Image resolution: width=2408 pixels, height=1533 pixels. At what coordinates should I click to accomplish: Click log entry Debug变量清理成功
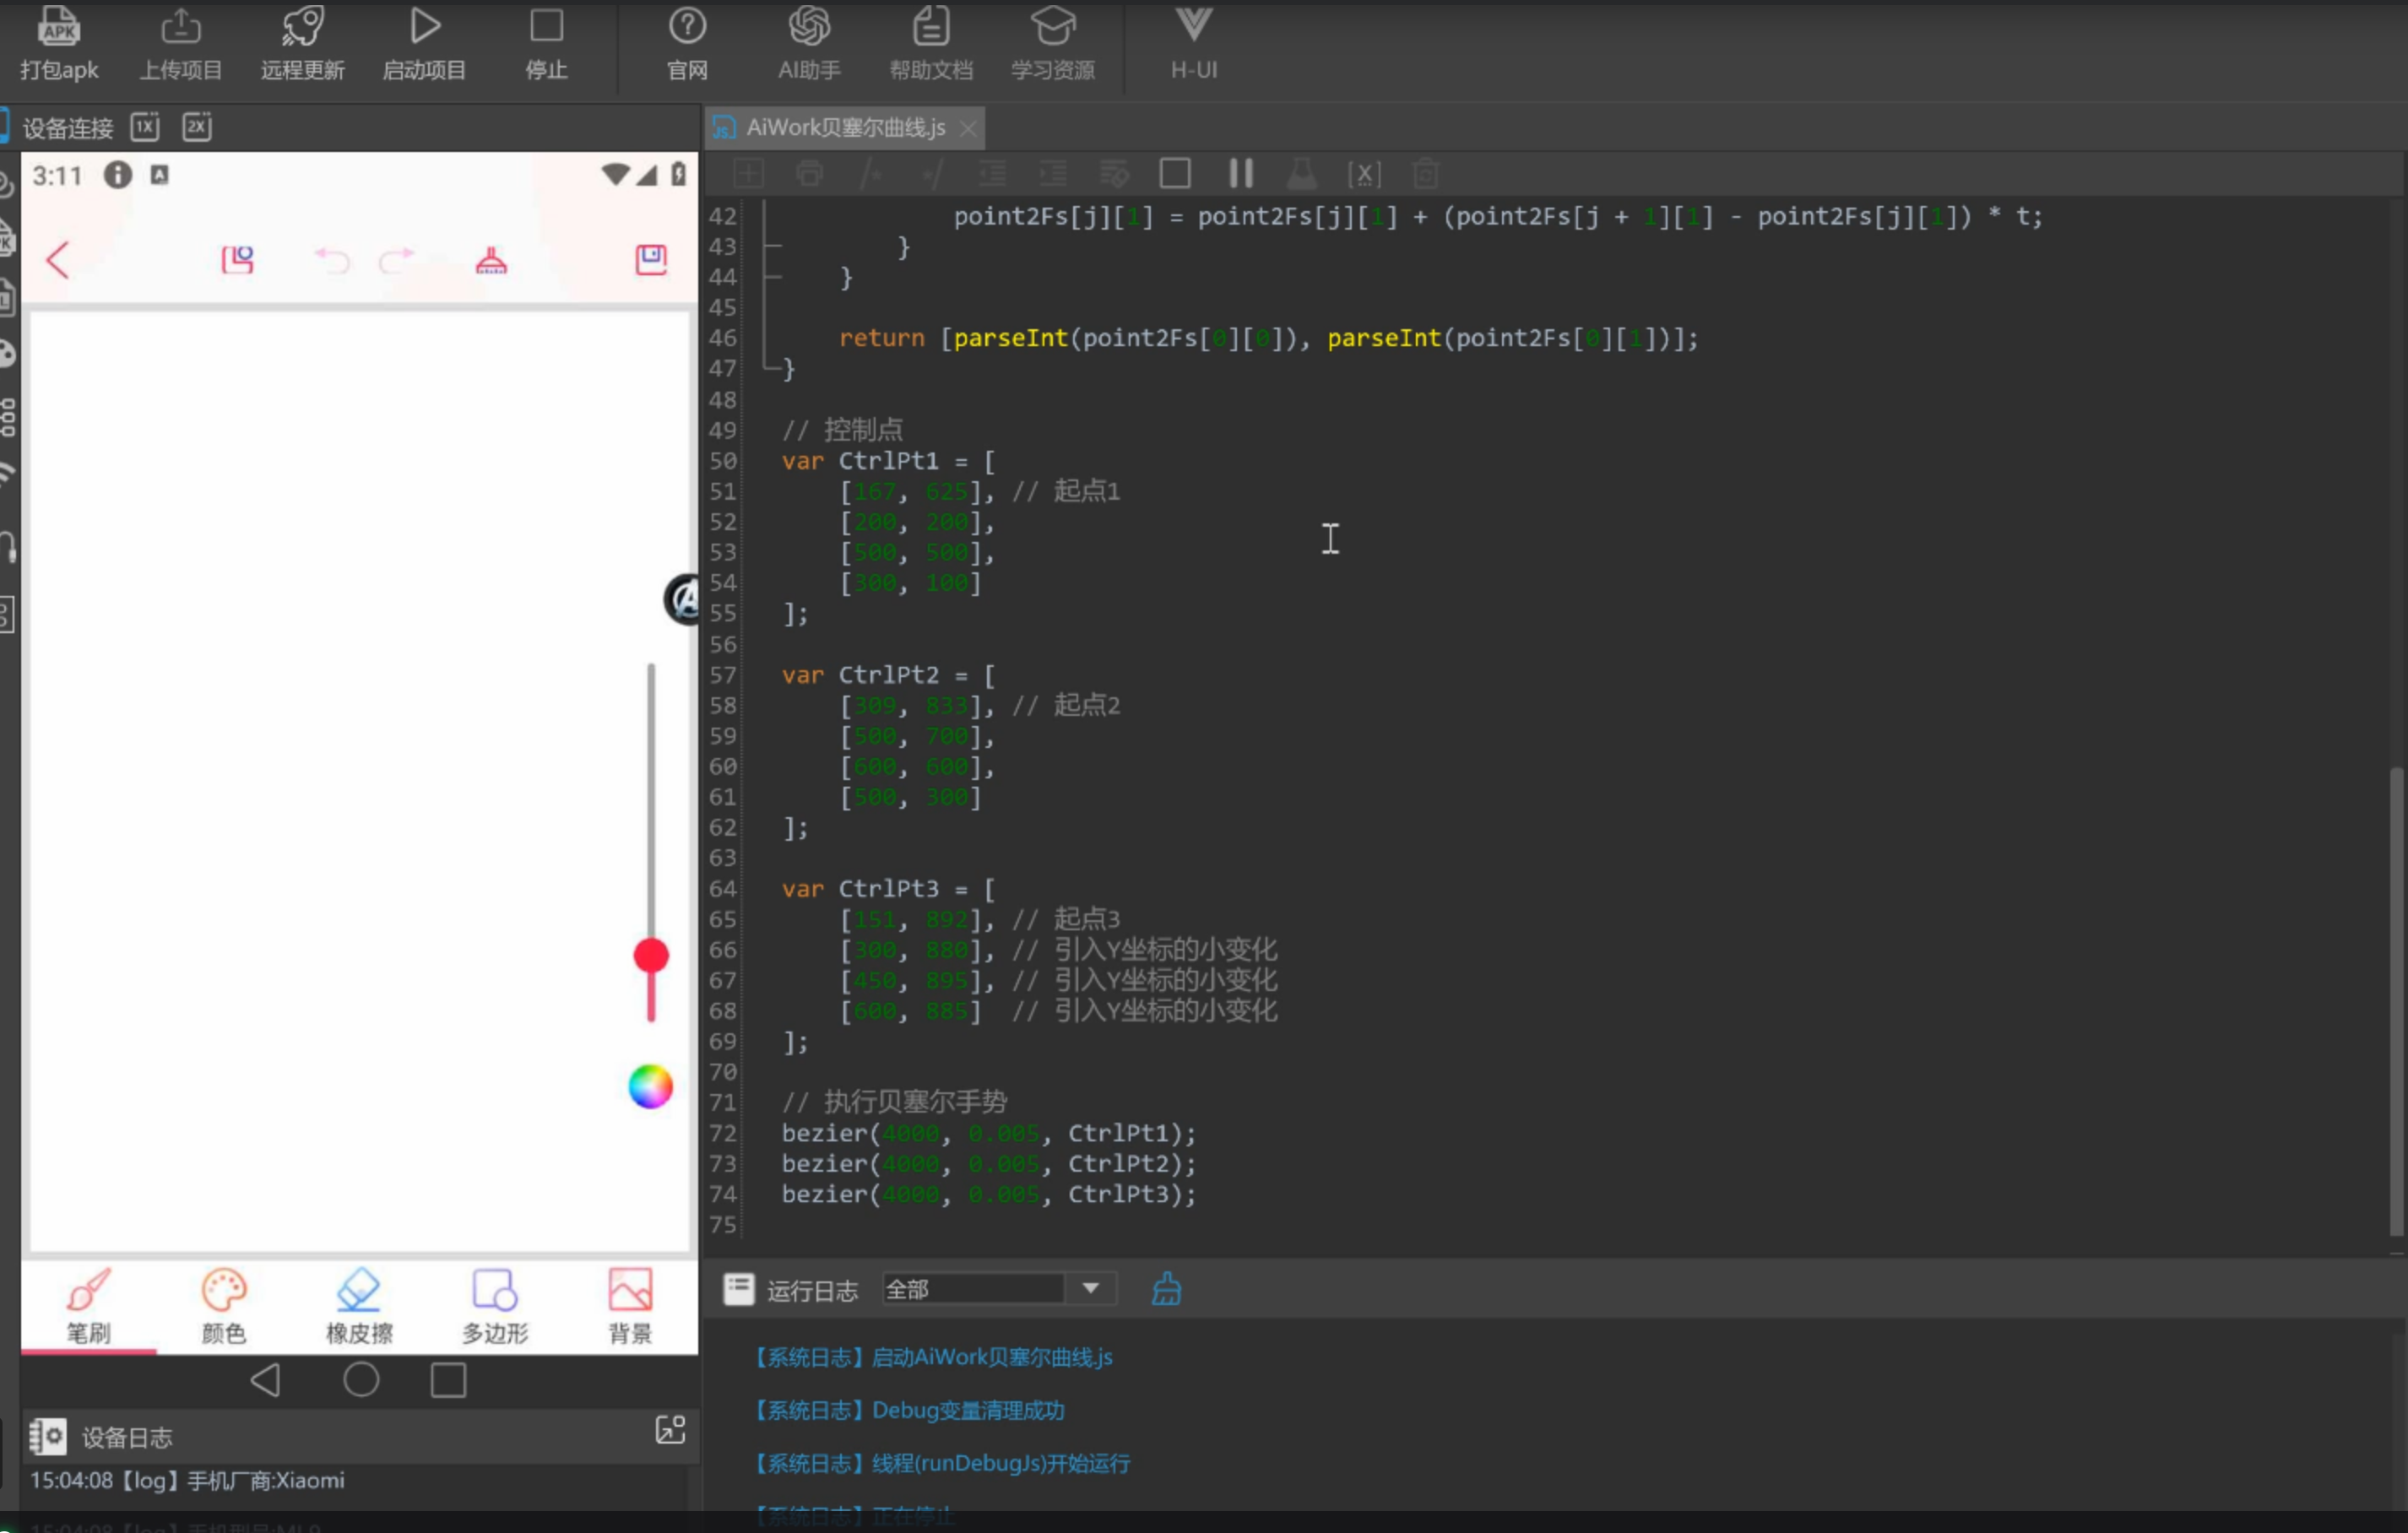(x=908, y=1410)
